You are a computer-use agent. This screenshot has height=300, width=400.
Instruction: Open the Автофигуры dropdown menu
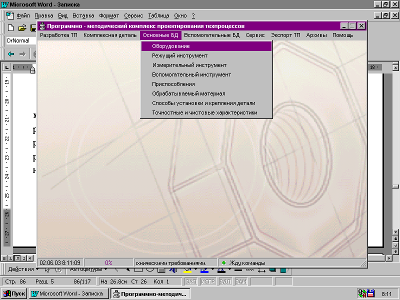pos(88,269)
